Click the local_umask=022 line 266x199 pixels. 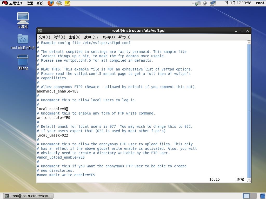tap(52, 135)
